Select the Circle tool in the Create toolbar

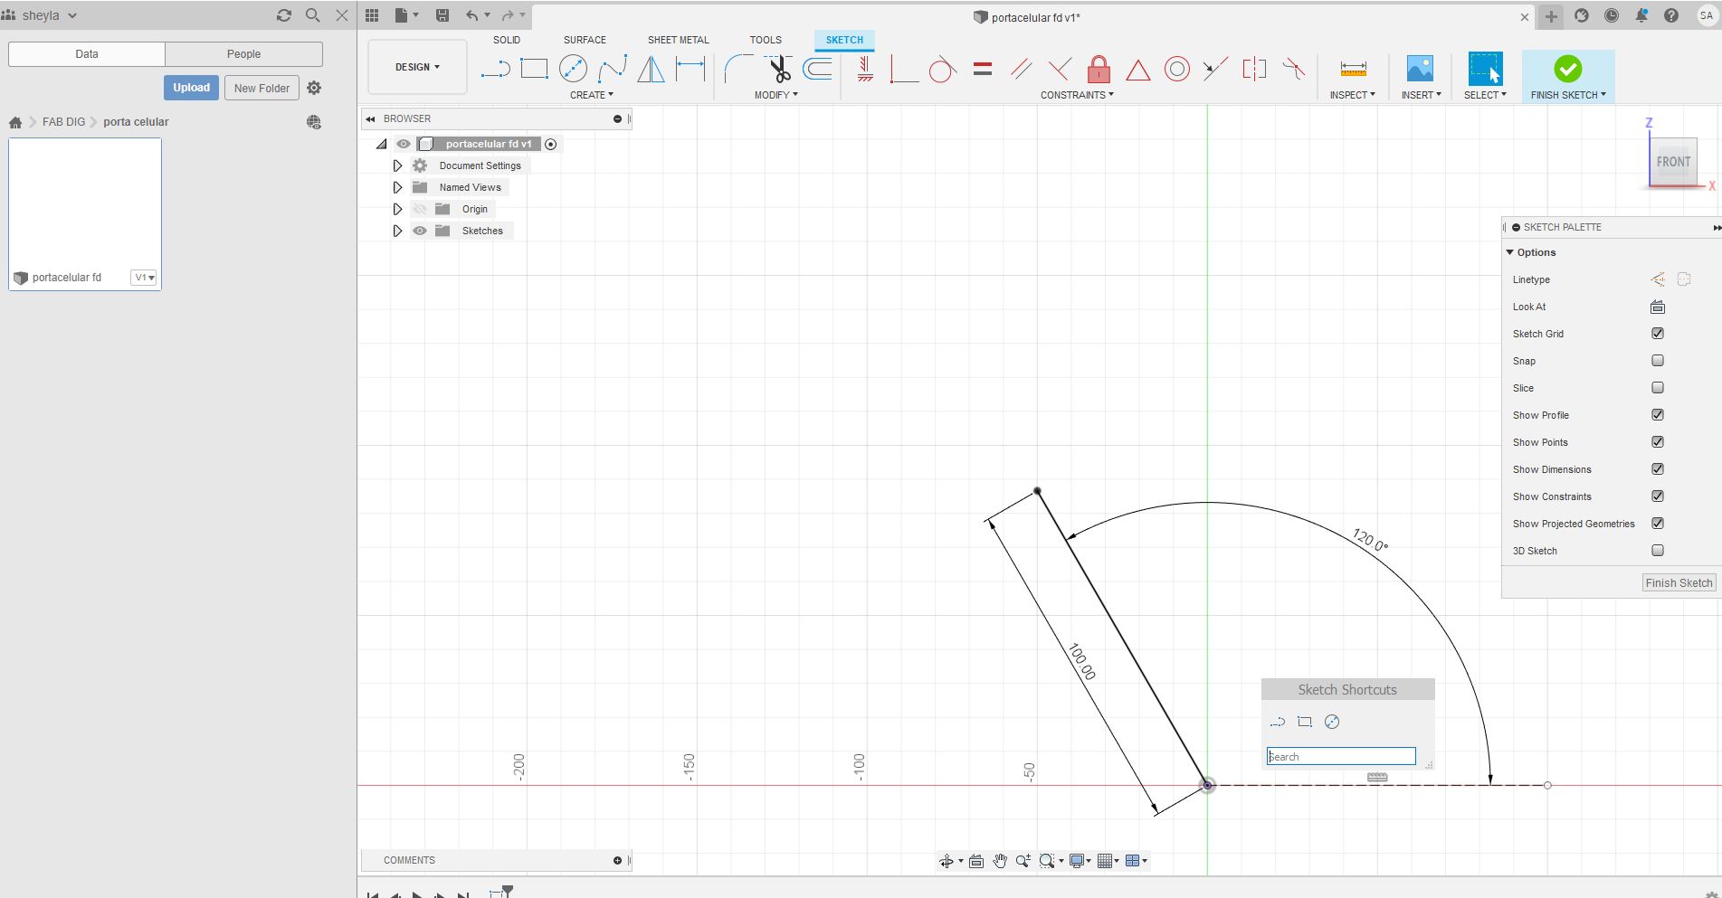coord(573,69)
